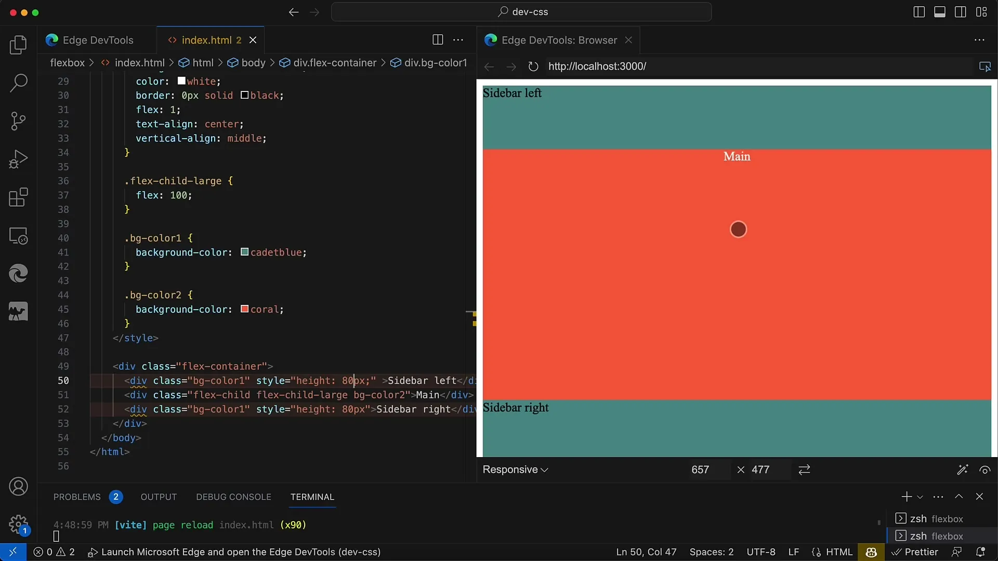The height and width of the screenshot is (561, 998).
Task: Select the Edge DevTools: Browser tab
Action: [x=559, y=40]
